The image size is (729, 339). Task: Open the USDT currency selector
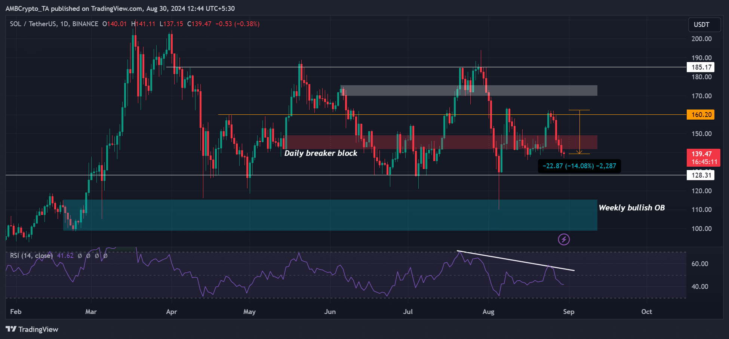coord(705,25)
